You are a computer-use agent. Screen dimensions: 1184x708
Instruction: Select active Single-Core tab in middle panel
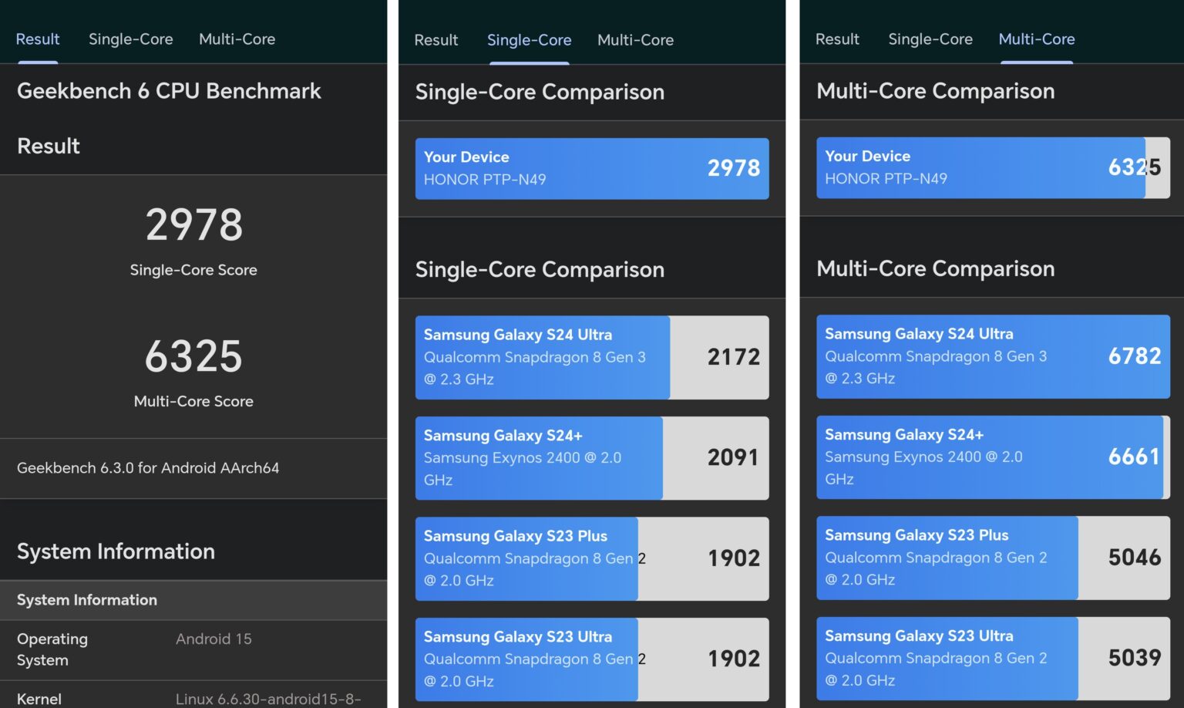pyautogui.click(x=529, y=39)
